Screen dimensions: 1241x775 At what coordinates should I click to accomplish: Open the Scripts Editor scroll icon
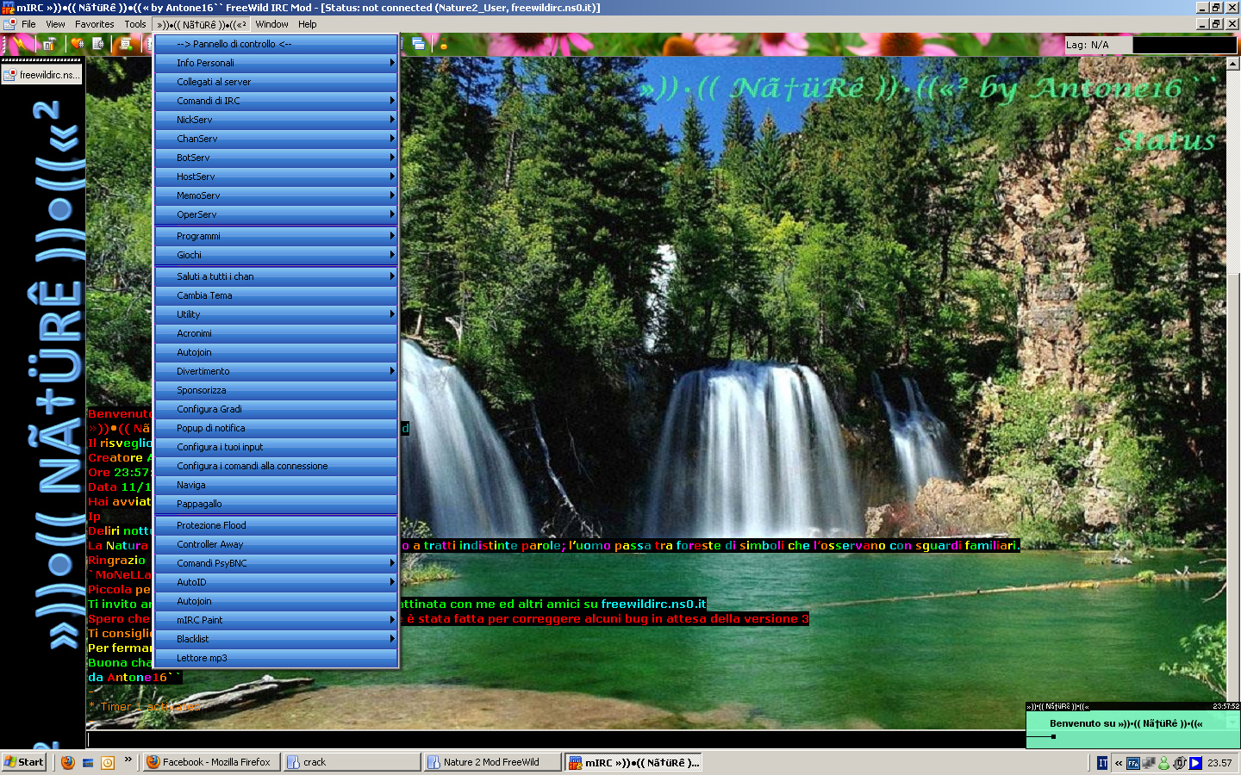click(127, 44)
